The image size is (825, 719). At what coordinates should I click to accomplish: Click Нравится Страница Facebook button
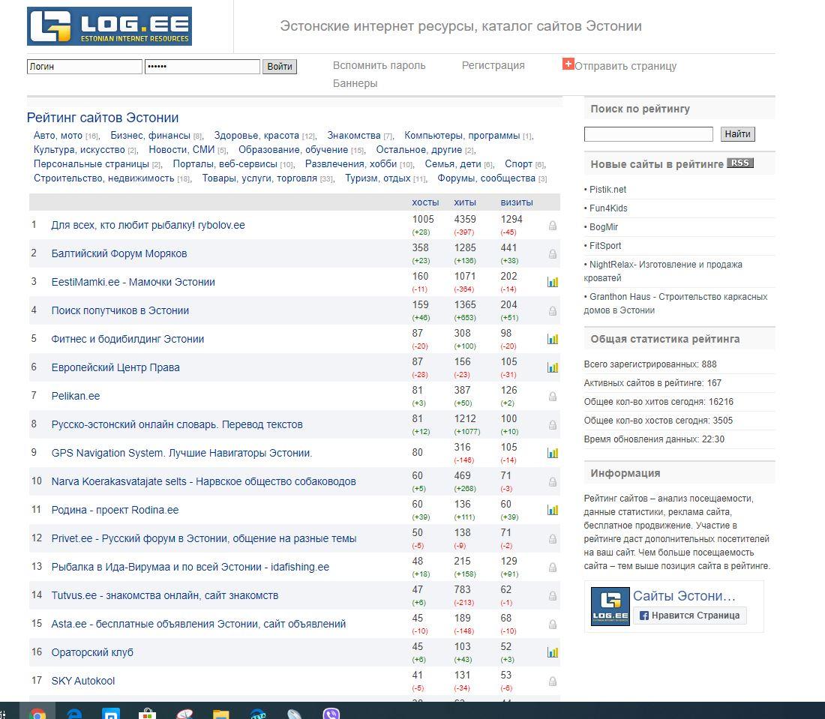pos(690,616)
